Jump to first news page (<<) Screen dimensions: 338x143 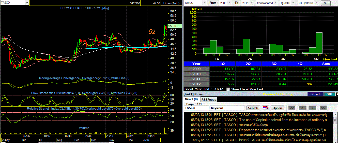pyautogui.click(x=292, y=108)
